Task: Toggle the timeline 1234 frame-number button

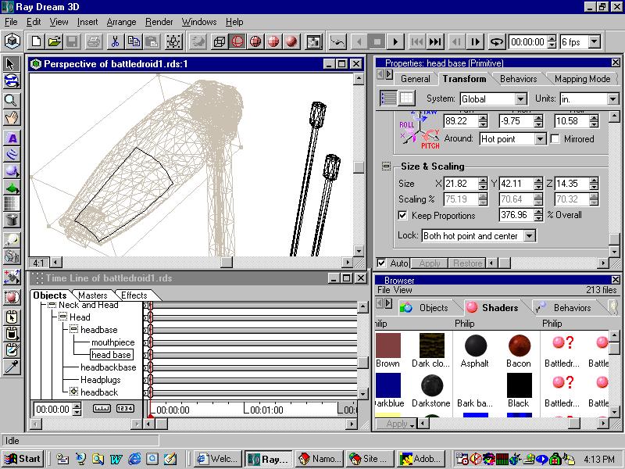Action: click(125, 408)
